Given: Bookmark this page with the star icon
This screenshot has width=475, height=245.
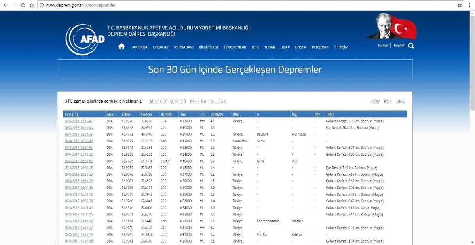Looking at the screenshot, I should 460,5.
